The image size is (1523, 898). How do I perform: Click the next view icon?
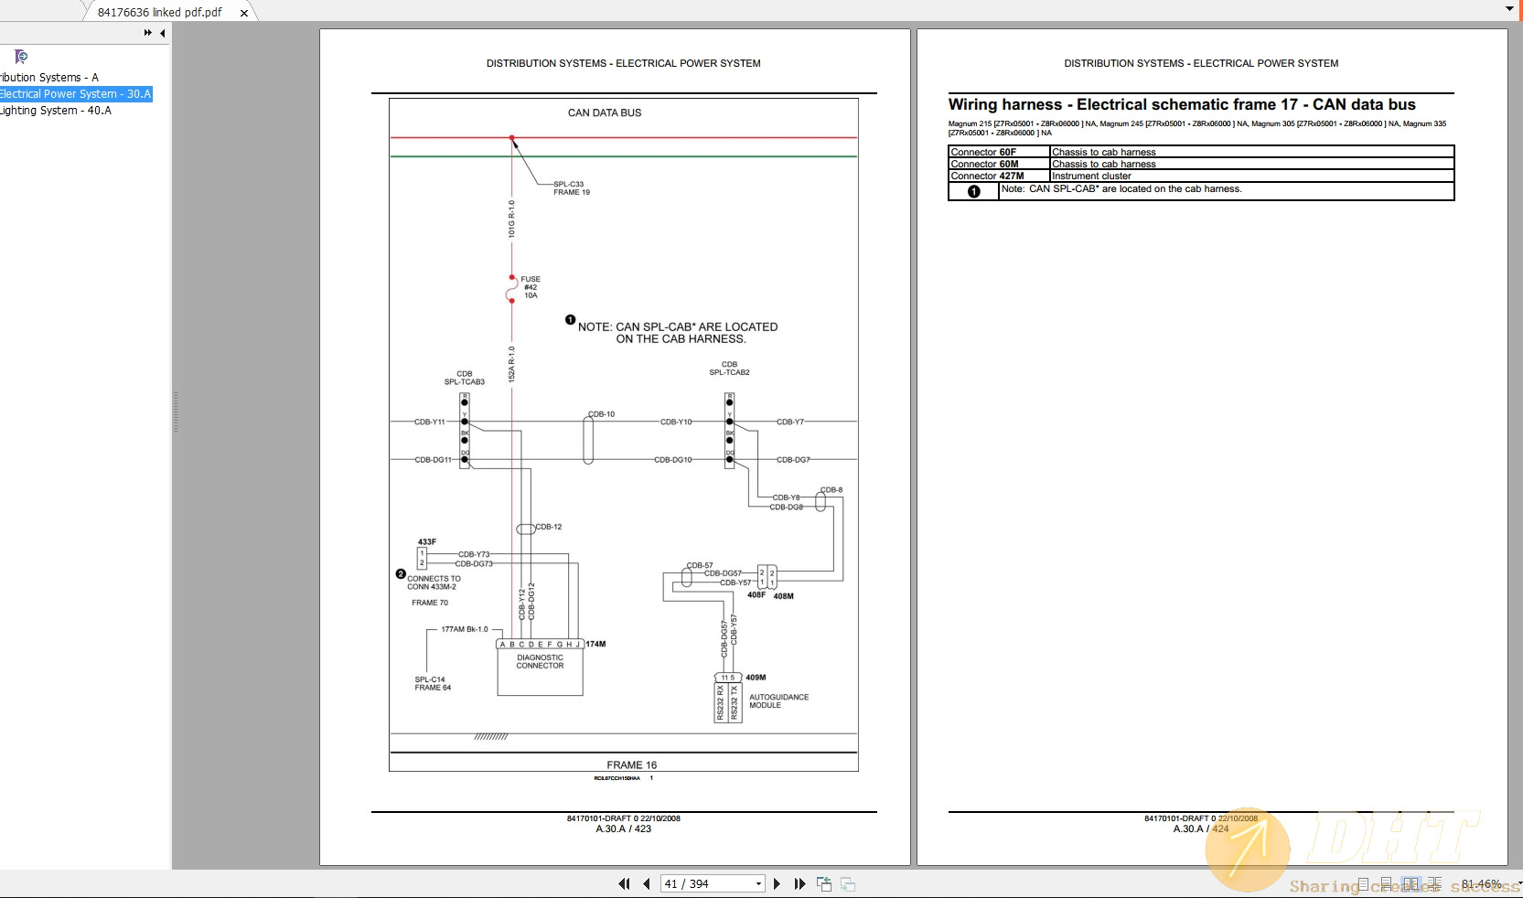848,884
